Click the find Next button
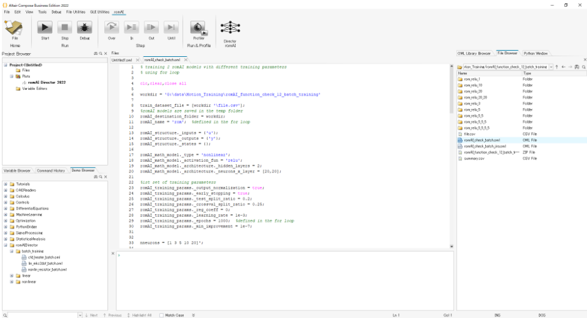Viewport: 587px width, 318px height. pos(91,316)
